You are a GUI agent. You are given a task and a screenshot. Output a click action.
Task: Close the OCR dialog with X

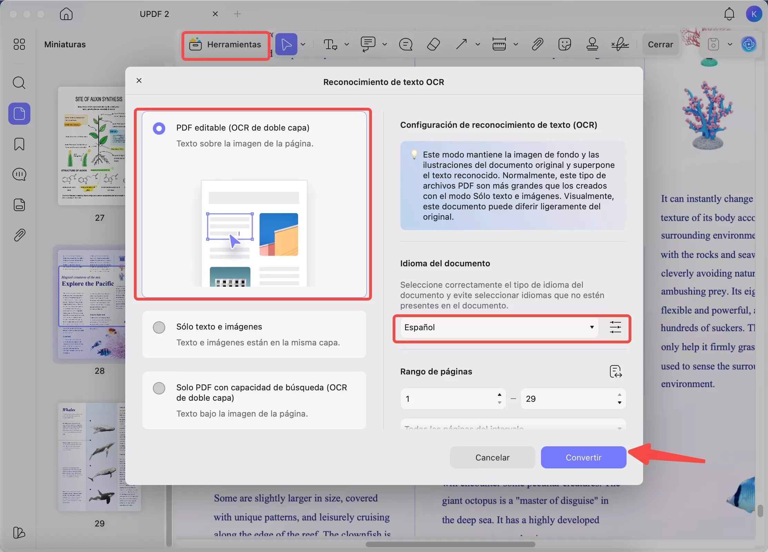coord(139,81)
